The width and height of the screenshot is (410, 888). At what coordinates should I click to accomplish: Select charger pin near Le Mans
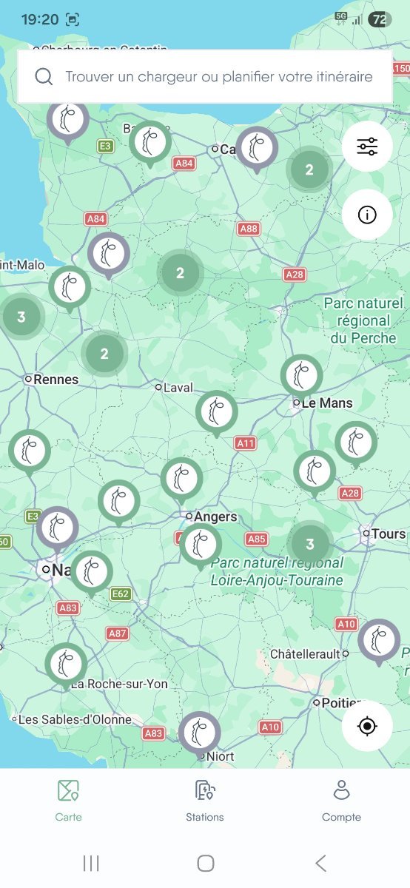[x=301, y=377]
